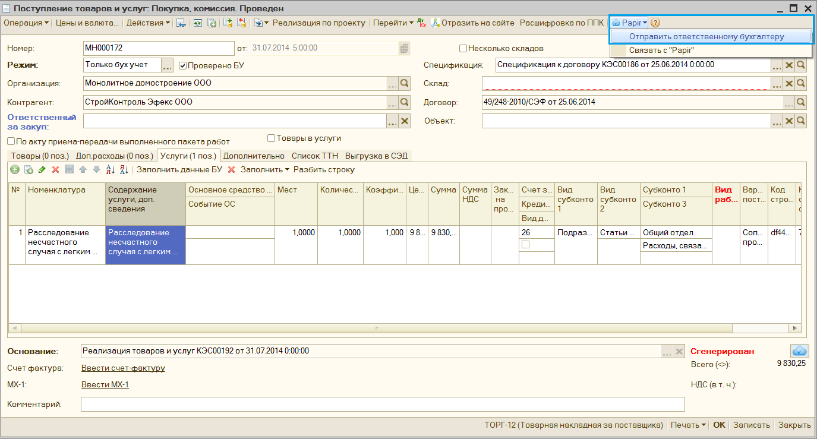Image resolution: width=817 pixels, height=439 pixels.
Task: Switch to Товары (0 поз.) tab
Action: pyautogui.click(x=40, y=156)
